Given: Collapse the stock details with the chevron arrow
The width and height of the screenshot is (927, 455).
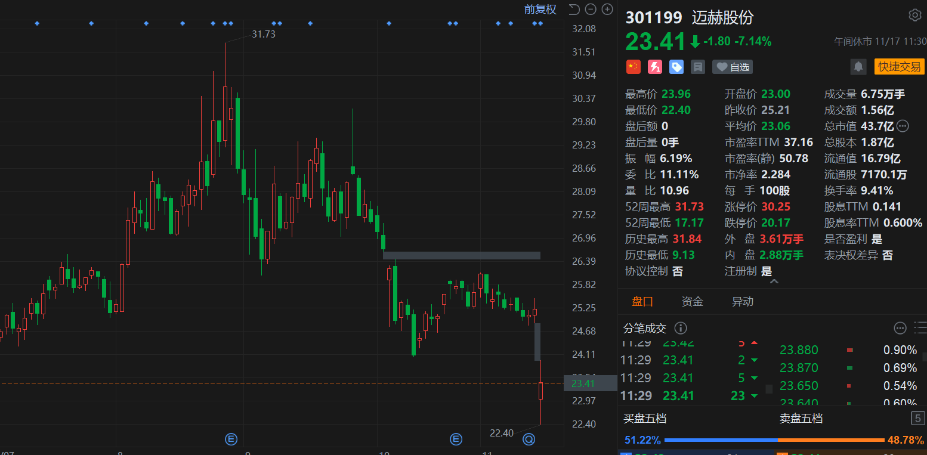Looking at the screenshot, I should coord(774,280).
